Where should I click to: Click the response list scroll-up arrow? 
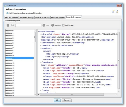35,31
